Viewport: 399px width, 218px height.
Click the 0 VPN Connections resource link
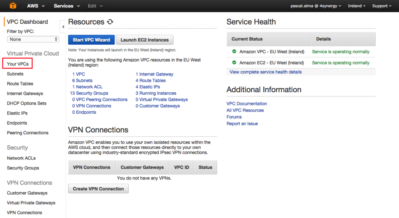92,106
